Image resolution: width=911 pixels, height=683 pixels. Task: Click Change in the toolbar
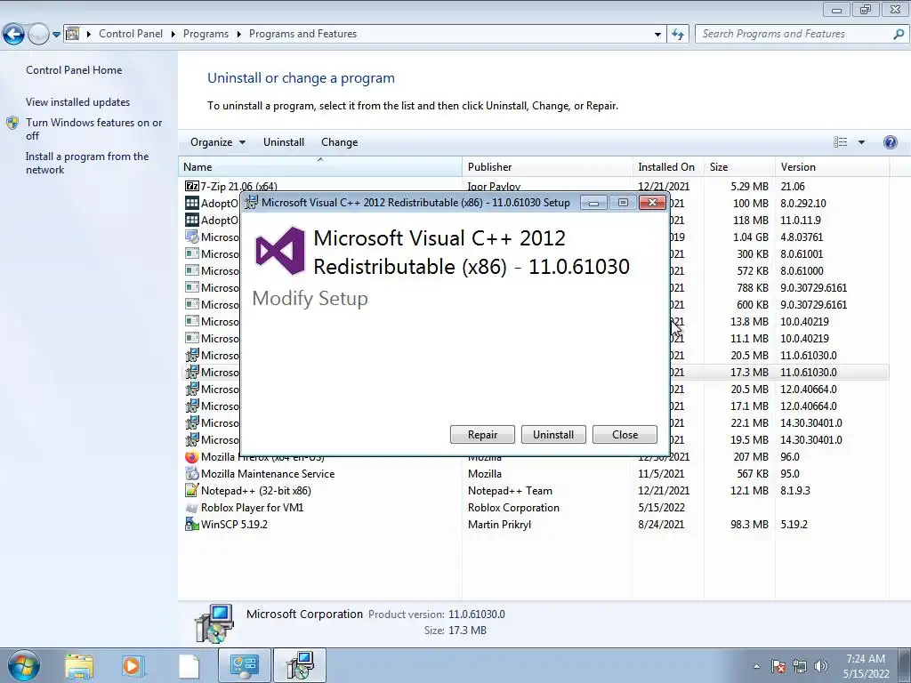(339, 142)
